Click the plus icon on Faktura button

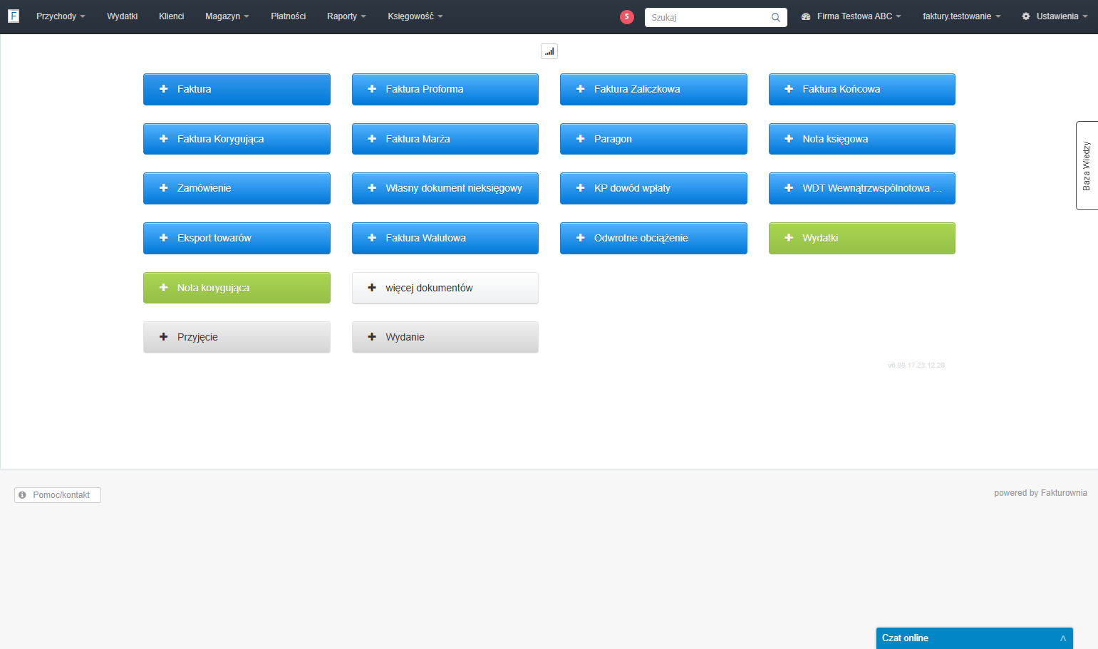click(x=163, y=89)
